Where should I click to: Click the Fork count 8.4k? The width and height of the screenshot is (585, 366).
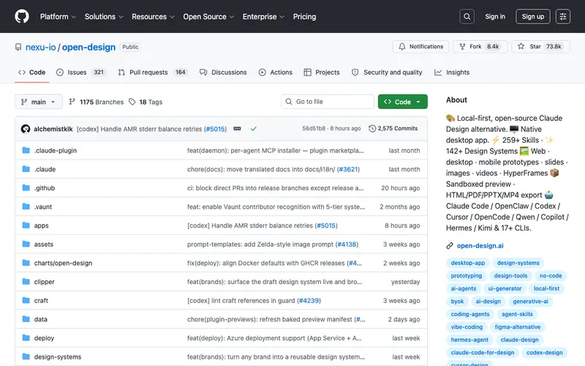[493, 47]
